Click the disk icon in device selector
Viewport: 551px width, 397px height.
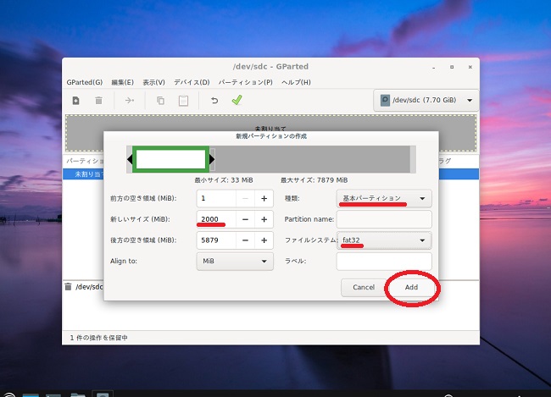tap(385, 101)
